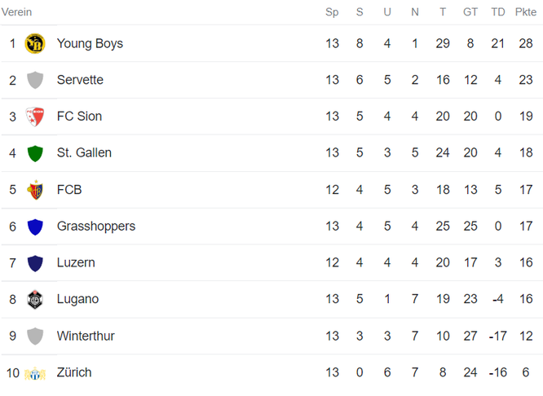Image resolution: width=543 pixels, height=396 pixels.
Task: Click the Pkte column header
Action: click(526, 12)
